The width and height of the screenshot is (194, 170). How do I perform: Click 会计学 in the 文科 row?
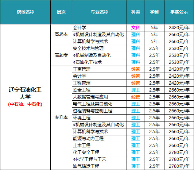(x=79, y=28)
